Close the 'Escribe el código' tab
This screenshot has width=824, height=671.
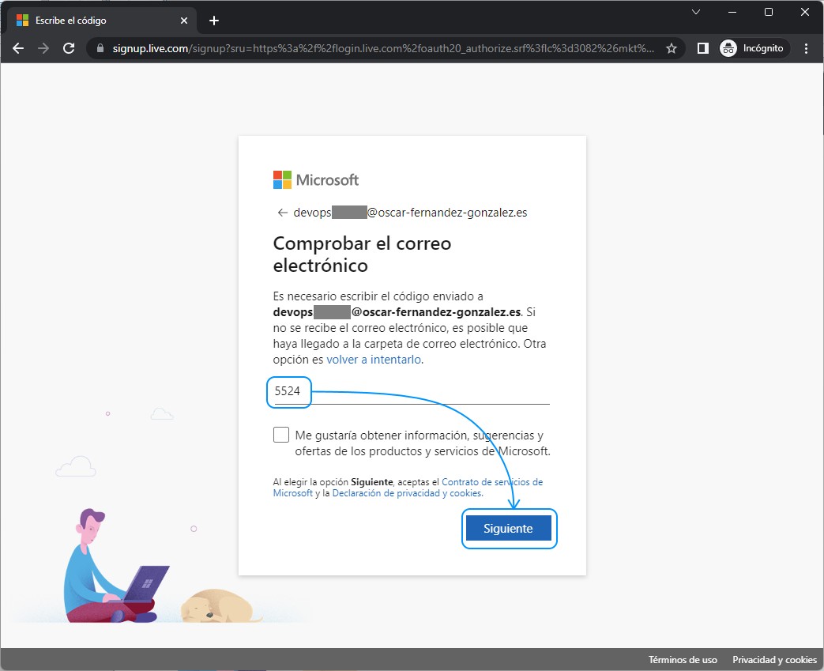184,21
